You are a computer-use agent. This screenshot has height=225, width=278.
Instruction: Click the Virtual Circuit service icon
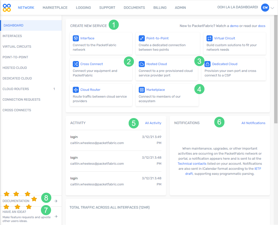pyautogui.click(x=210, y=38)
